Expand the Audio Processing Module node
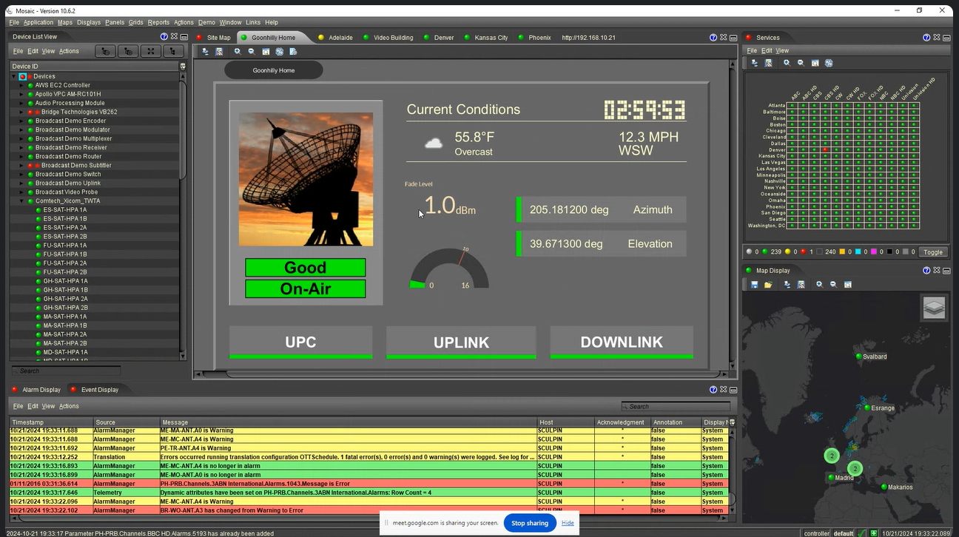 [x=21, y=103]
